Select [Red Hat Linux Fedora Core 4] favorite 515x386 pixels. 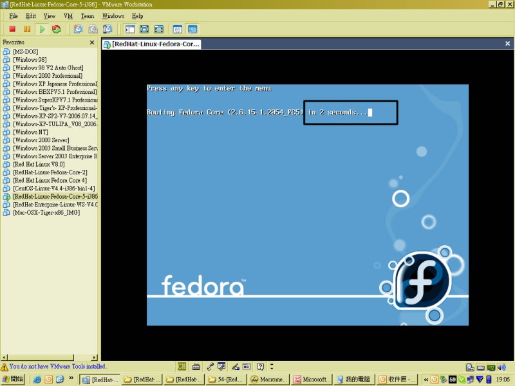(x=50, y=180)
